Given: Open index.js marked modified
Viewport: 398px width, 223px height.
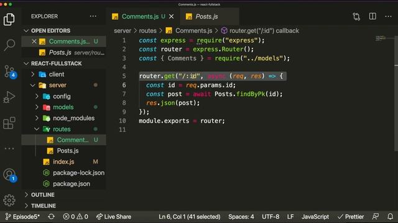Looking at the screenshot, I should (63, 162).
